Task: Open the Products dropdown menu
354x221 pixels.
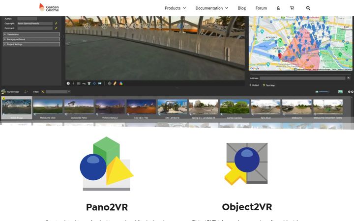Action: 175,8
